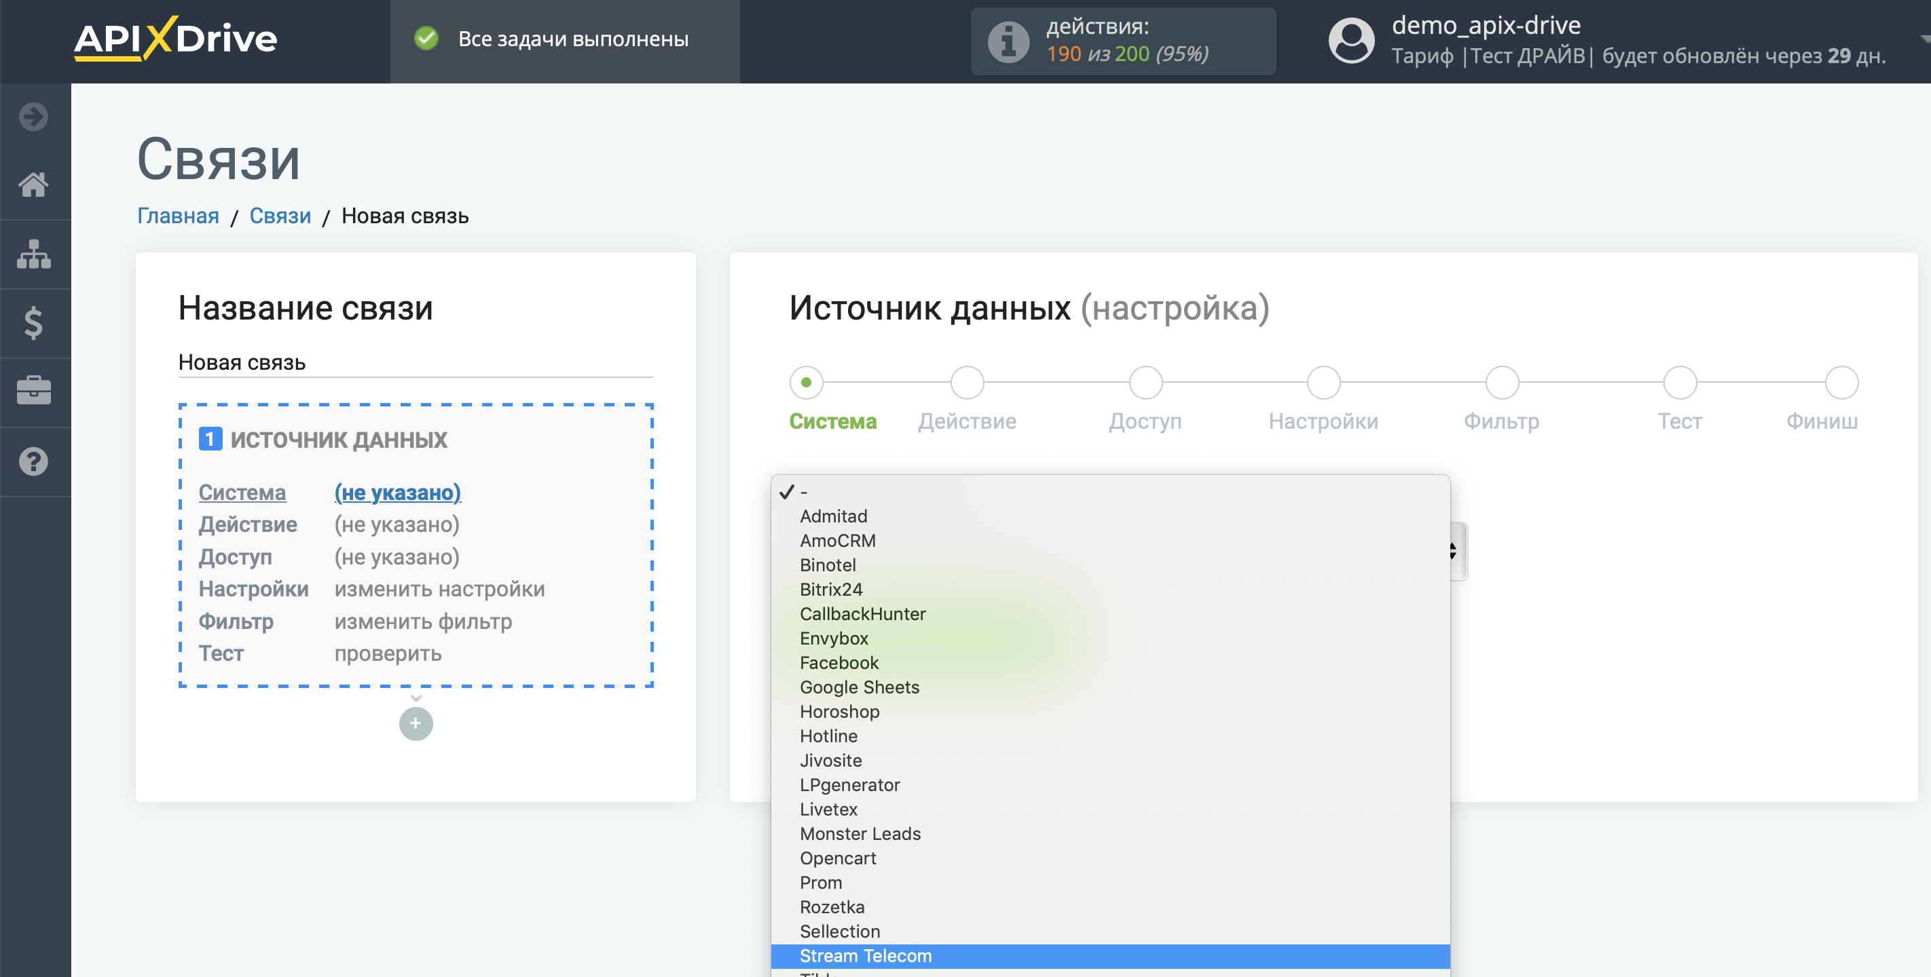Choose Facebook from the system list

click(x=1110, y=663)
